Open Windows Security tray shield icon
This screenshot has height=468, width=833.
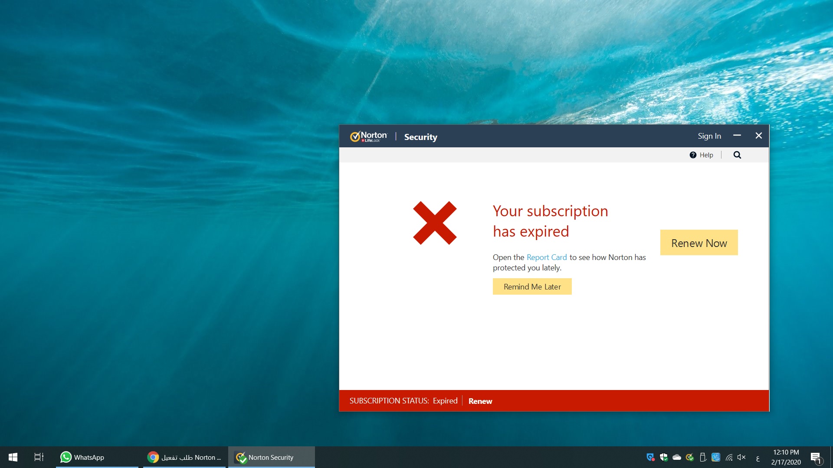click(663, 457)
